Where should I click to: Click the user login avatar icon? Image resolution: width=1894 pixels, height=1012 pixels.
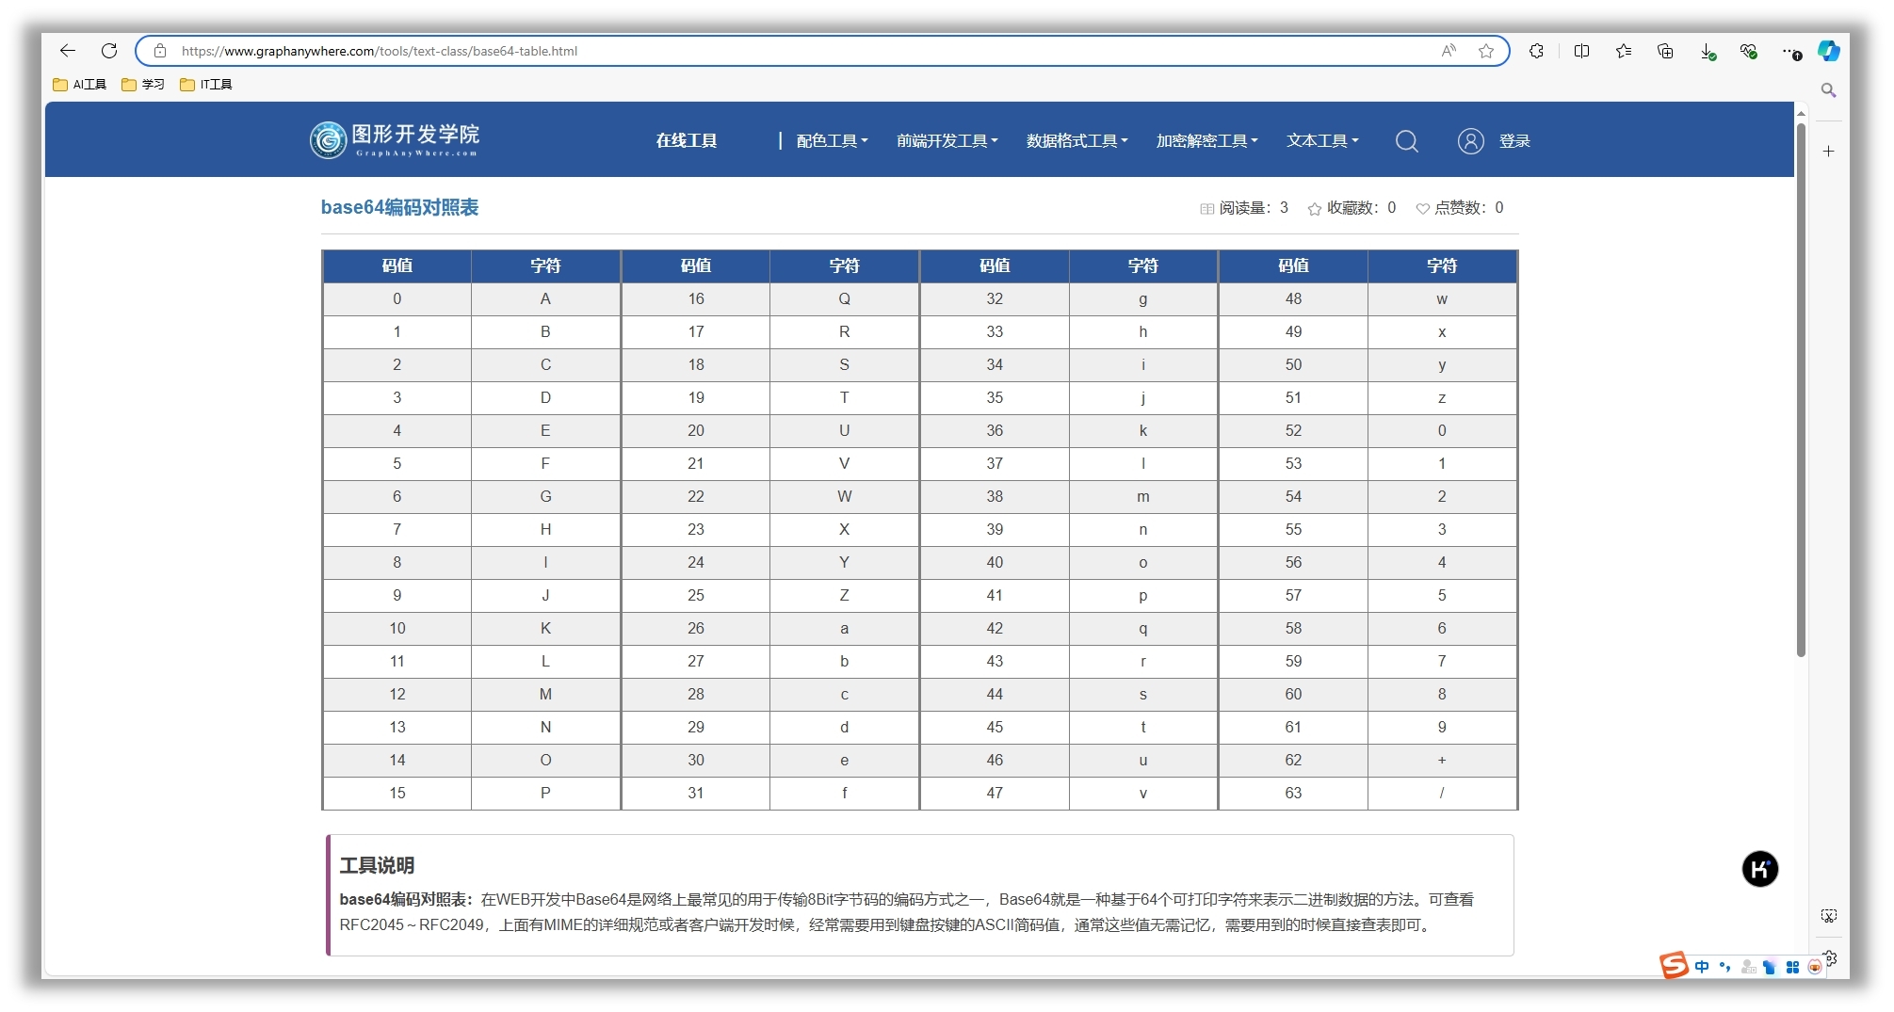[x=1470, y=141]
